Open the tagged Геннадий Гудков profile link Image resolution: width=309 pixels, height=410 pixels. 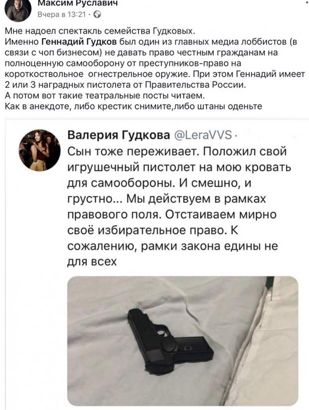[79, 42]
